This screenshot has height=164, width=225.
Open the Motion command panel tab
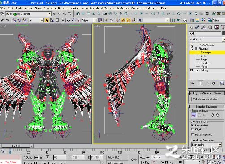[210, 27]
